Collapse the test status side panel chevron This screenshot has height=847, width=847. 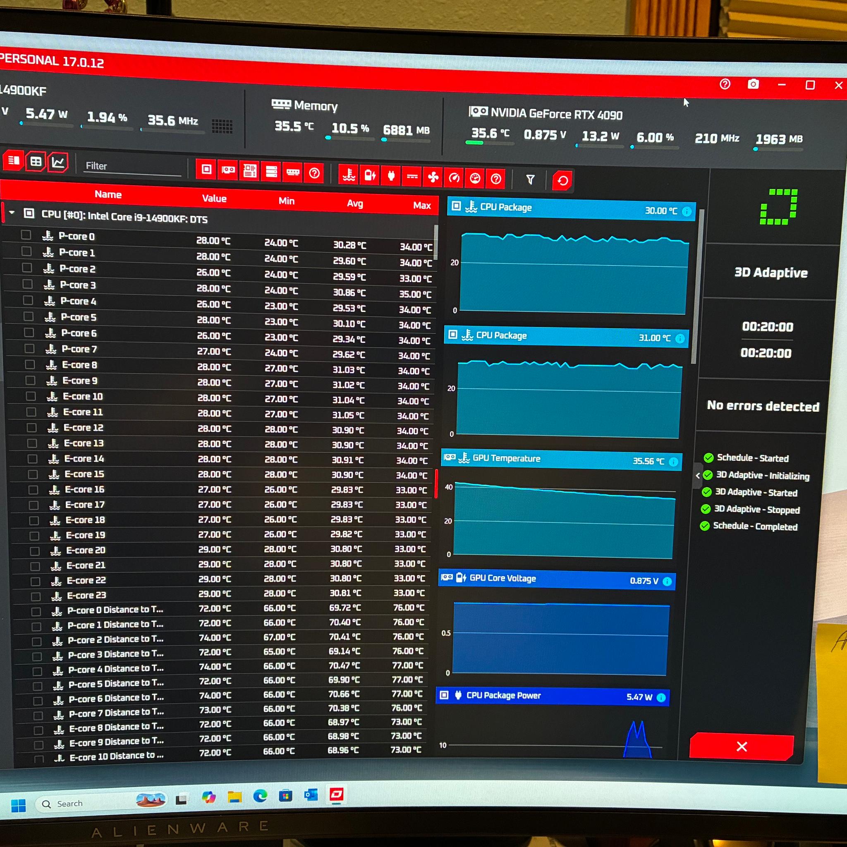pos(698,476)
